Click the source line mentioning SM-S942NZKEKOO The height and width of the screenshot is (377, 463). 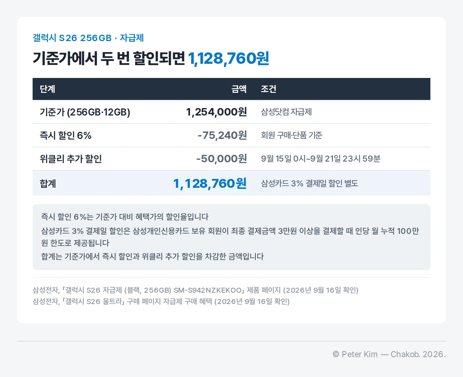tap(196, 290)
